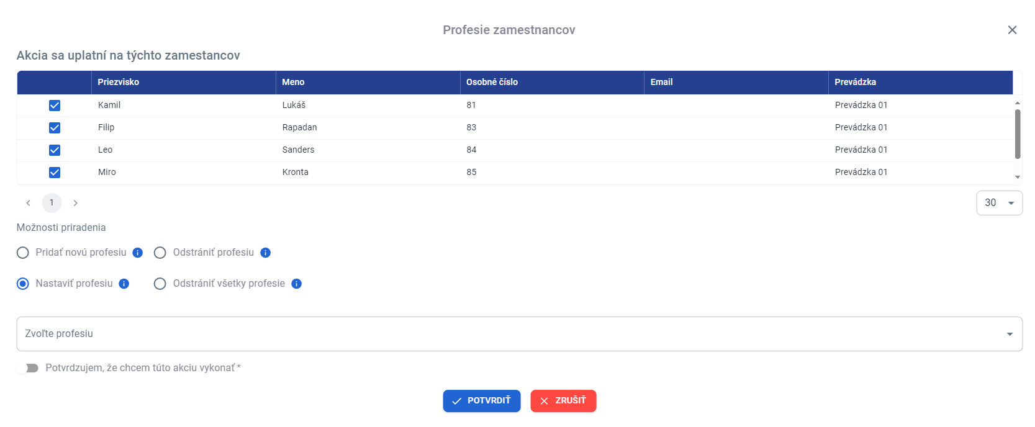The image size is (1035, 427).
Task: Click the Potvrdiť button
Action: (481, 401)
